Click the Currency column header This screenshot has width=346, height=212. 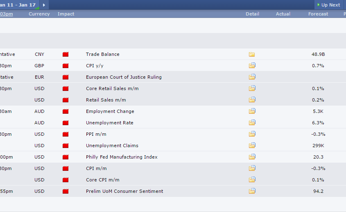click(x=39, y=14)
